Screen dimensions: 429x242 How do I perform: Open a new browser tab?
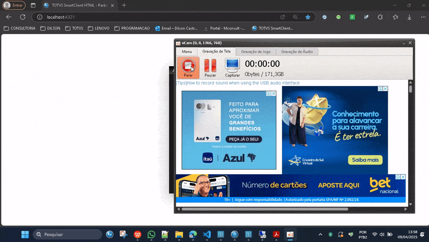tap(124, 5)
